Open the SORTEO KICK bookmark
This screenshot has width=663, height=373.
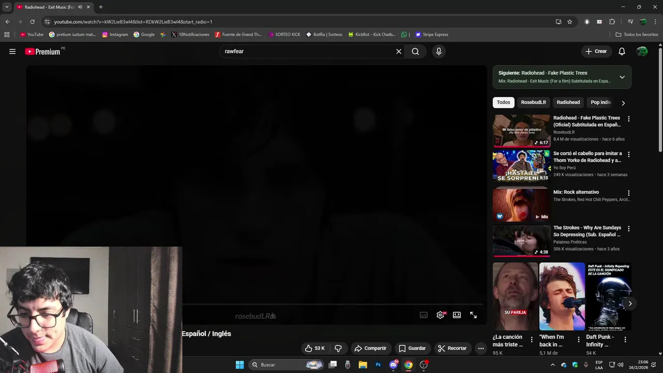[284, 35]
